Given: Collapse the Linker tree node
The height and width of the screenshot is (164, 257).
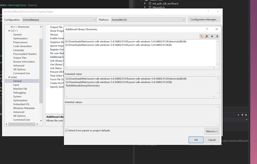Looking at the screenshot, I should (x=9, y=77).
